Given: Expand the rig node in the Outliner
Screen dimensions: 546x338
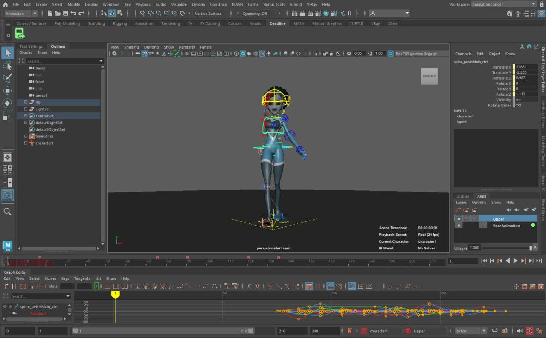Looking at the screenshot, I should pos(26,102).
